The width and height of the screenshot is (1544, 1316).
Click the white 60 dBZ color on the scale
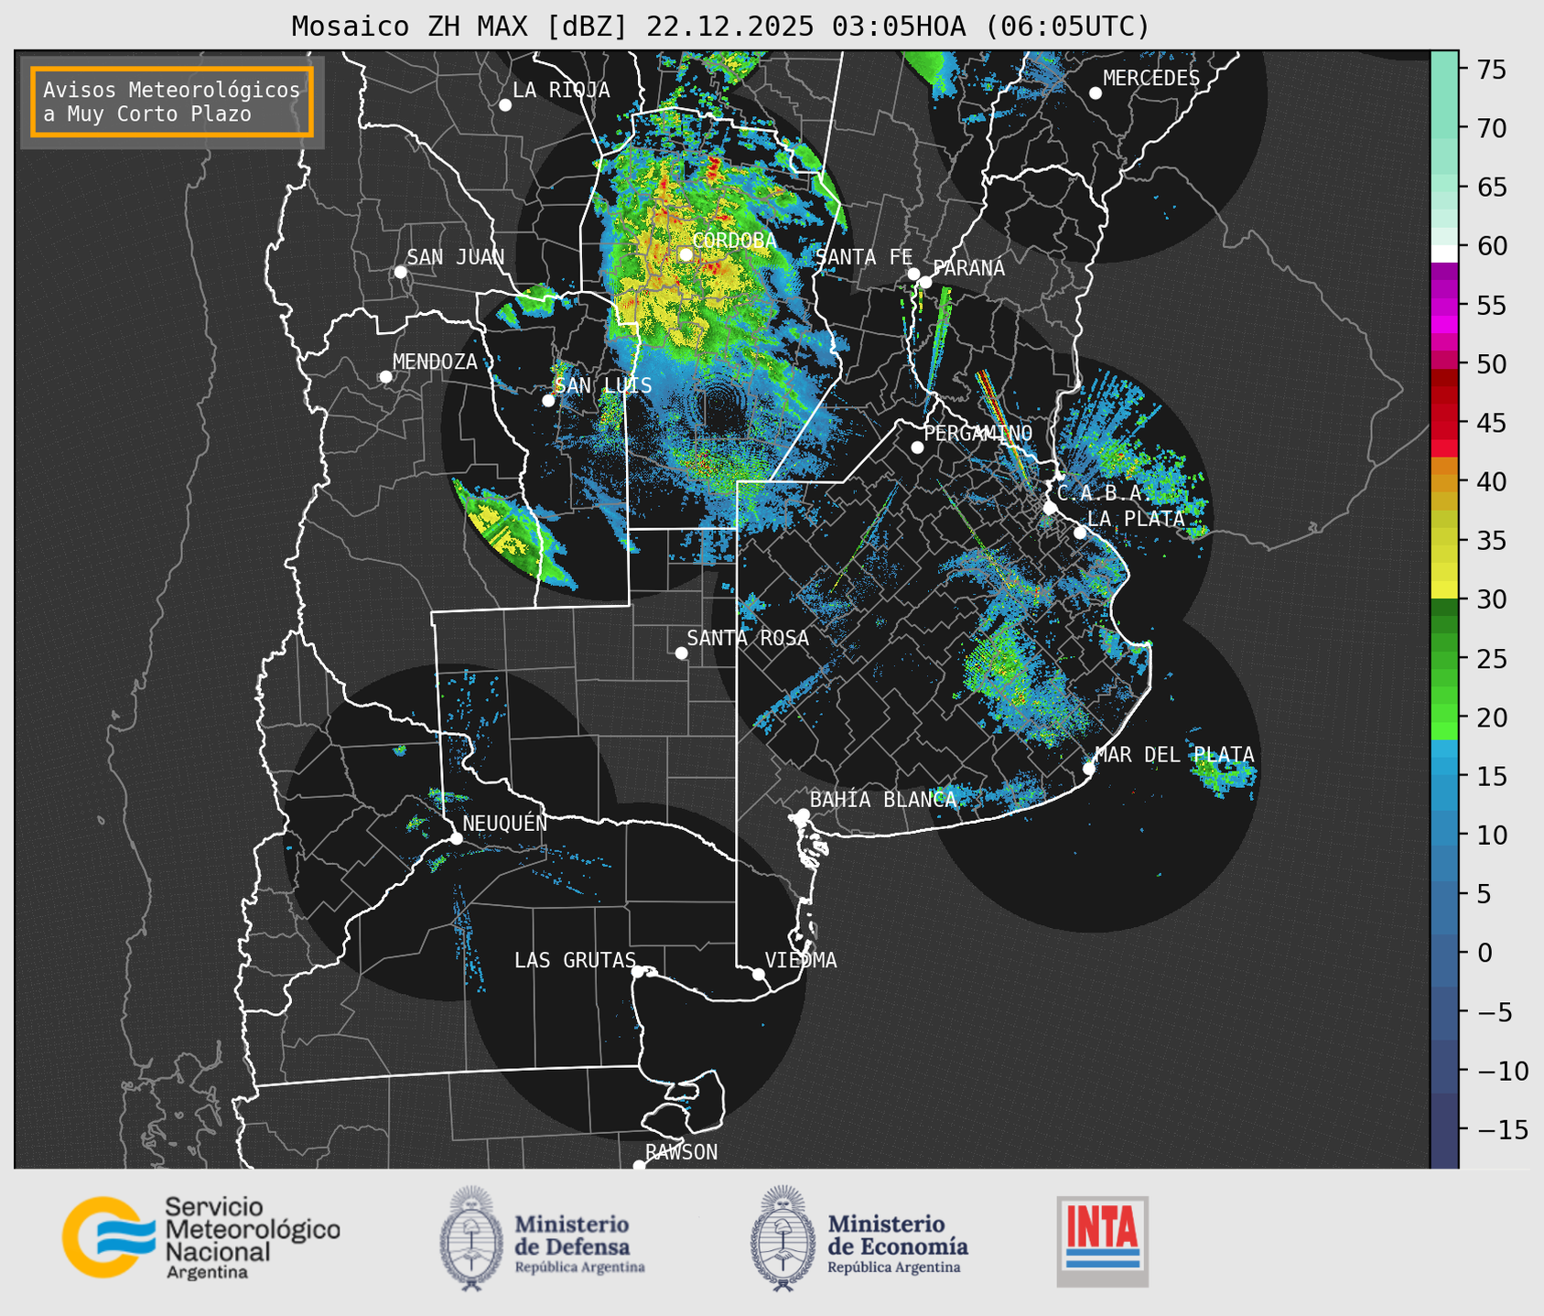[x=1444, y=253]
